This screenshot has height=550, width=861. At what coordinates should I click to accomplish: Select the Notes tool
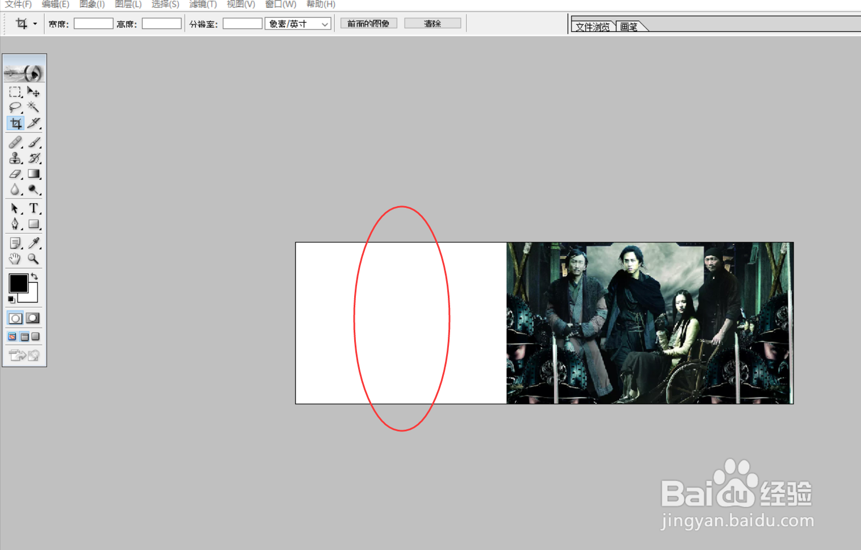(15, 243)
